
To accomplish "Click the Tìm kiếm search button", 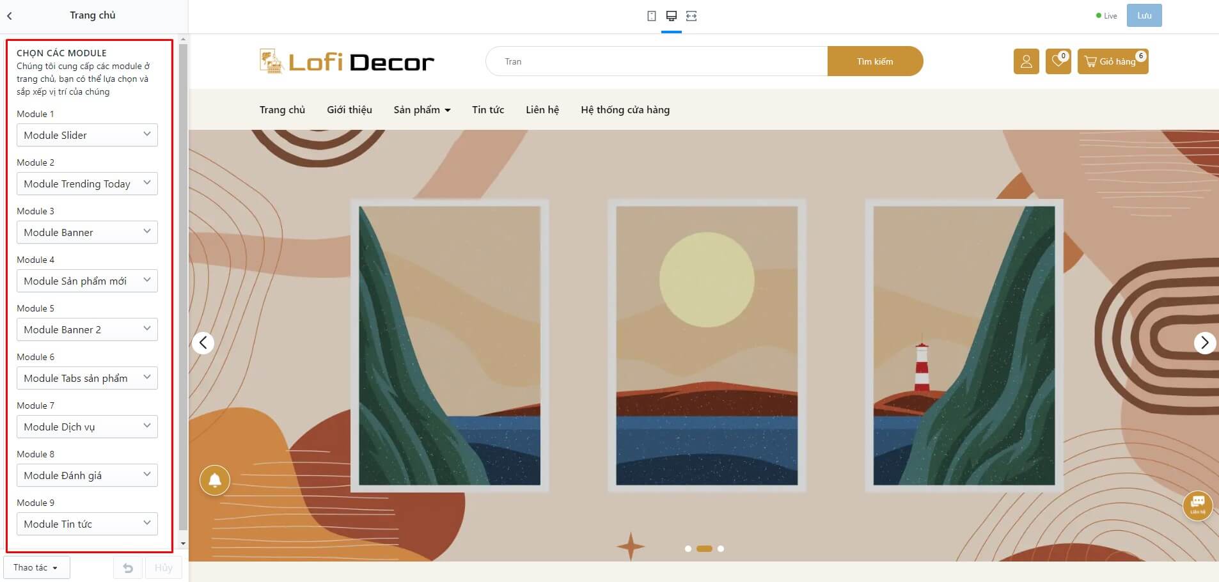I will (x=875, y=61).
